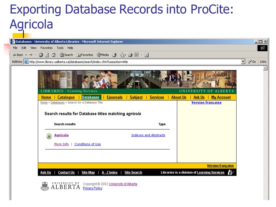Screen dimensions: 276x207
Task: Expand the Mail dropdown arrow
Action: point(125,55)
